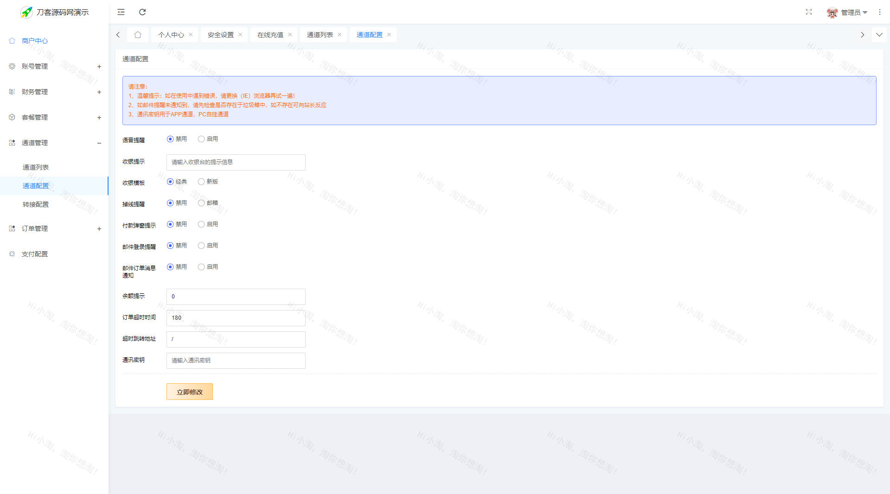
Task: Click the 立即修改 button
Action: click(x=189, y=392)
